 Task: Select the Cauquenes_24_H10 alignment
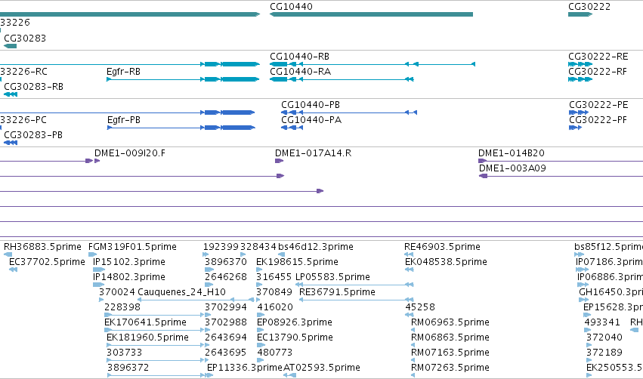coord(196,300)
